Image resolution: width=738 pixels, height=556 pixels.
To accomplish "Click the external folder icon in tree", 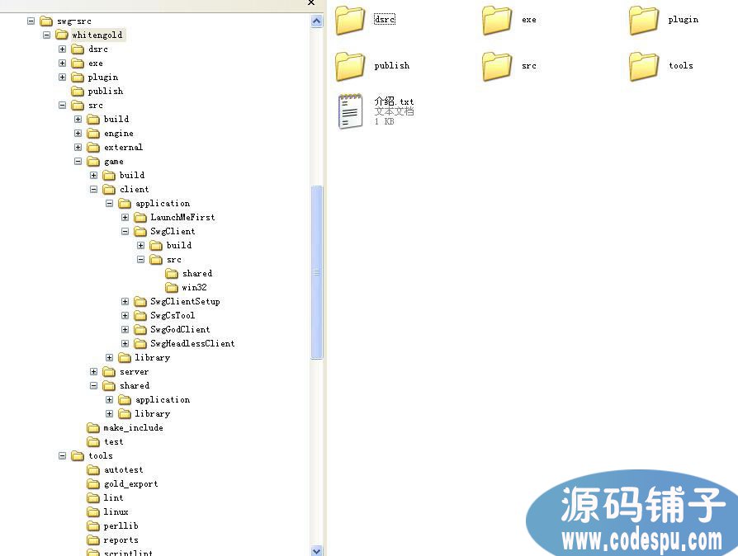I will 93,147.
